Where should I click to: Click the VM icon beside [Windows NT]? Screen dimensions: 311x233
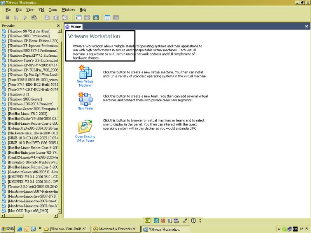pos(4,94)
